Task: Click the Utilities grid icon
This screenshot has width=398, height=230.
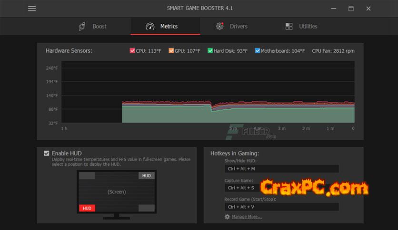Action: coord(289,27)
